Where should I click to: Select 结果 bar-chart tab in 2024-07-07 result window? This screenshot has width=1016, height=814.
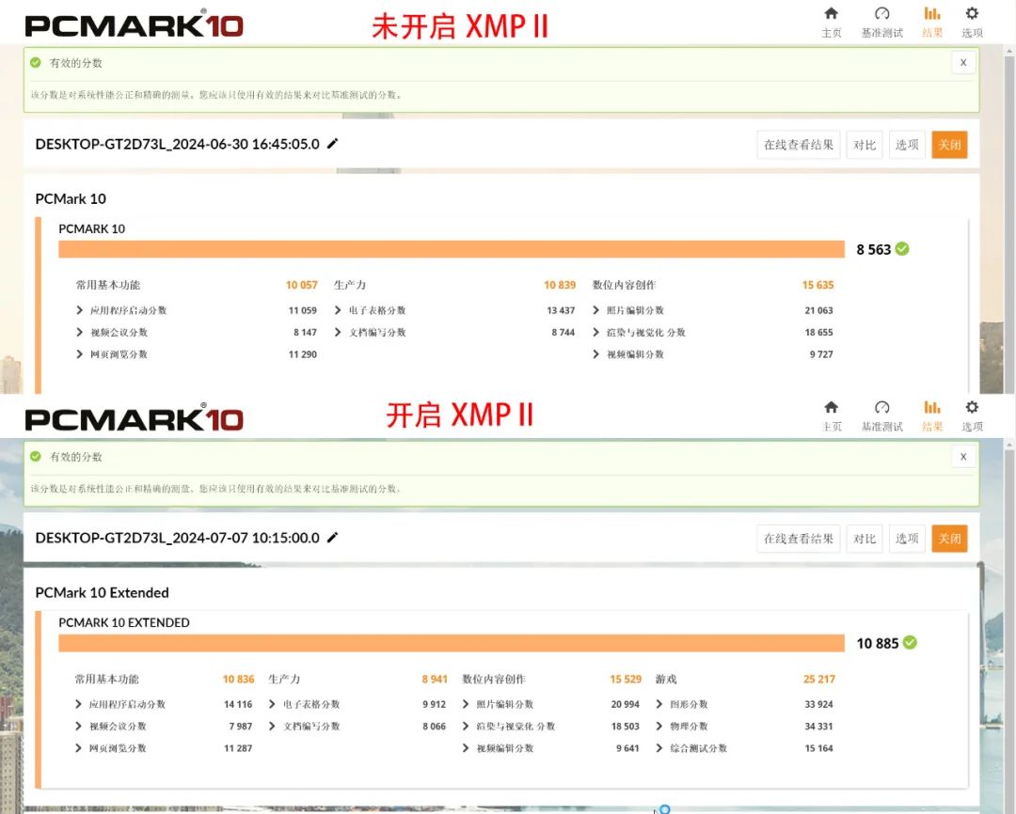coord(932,415)
